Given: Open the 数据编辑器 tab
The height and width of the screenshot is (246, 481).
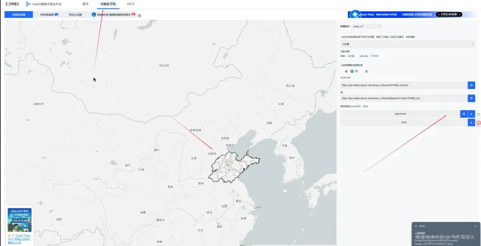Looking at the screenshot, I should 49,14.
